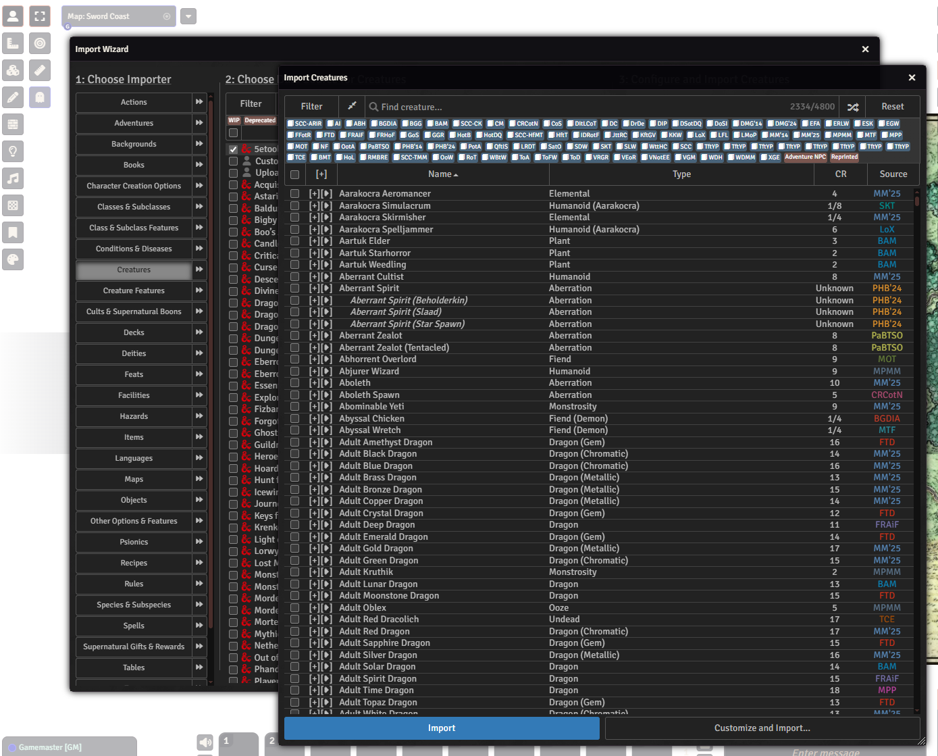Check the box for Aarakocra Aeromancer
The height and width of the screenshot is (756, 938).
pos(295,194)
